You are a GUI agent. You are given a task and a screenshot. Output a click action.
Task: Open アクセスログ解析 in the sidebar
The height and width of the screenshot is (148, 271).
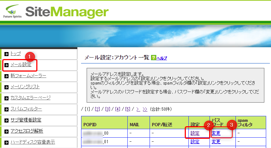27,131
